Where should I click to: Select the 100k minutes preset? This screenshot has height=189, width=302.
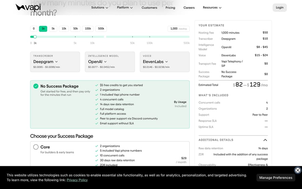pos(88,29)
